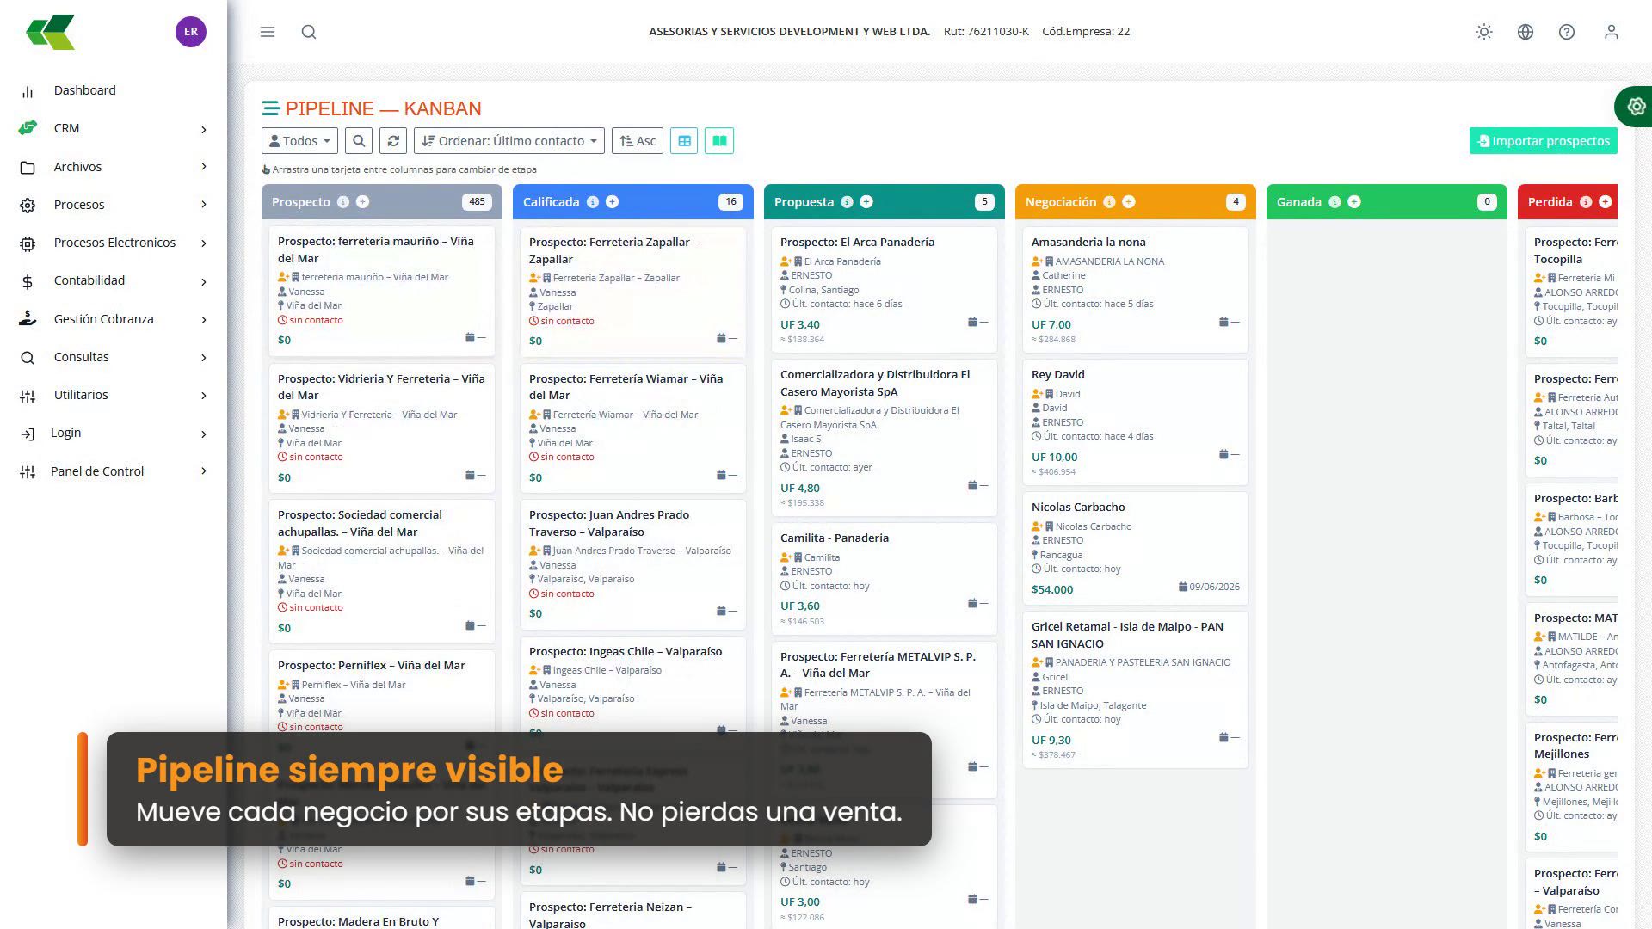Click the ER user avatar

click(191, 32)
